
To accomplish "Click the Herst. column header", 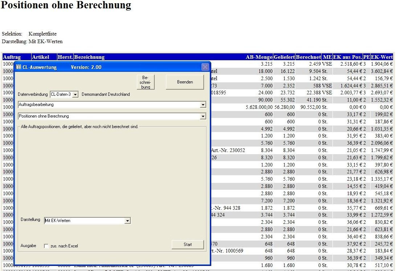I will 65,57.
